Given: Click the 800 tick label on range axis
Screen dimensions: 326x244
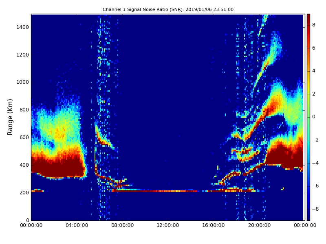Looking at the screenshot, I should coord(24,110).
